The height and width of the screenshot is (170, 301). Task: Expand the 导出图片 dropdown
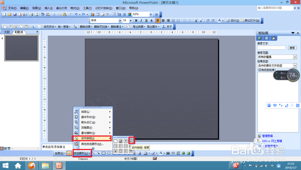(153, 27)
